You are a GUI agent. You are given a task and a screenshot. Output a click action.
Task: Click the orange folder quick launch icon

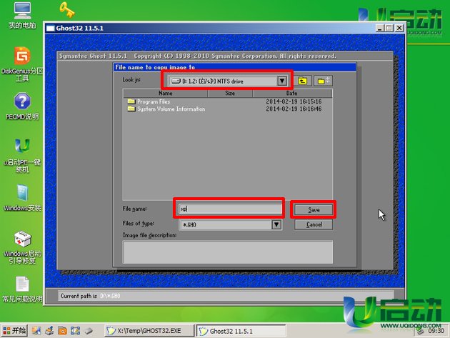62,331
